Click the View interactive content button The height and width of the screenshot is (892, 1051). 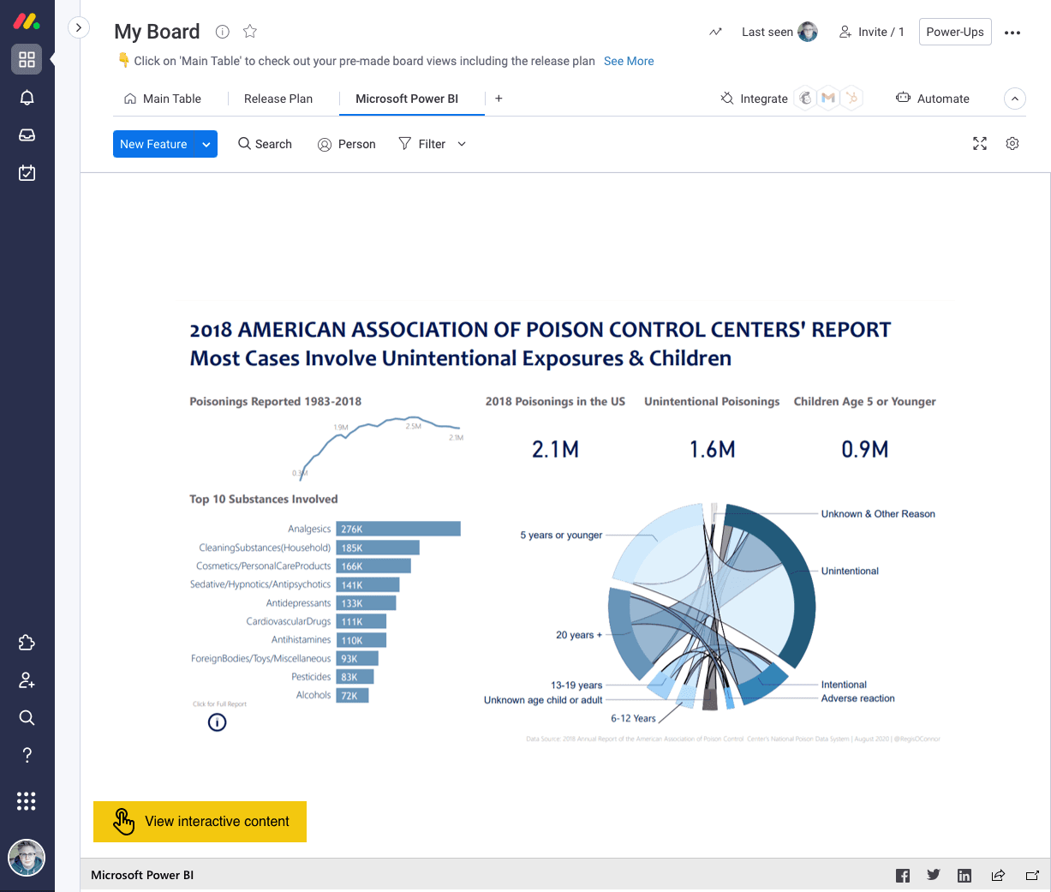[x=200, y=821]
